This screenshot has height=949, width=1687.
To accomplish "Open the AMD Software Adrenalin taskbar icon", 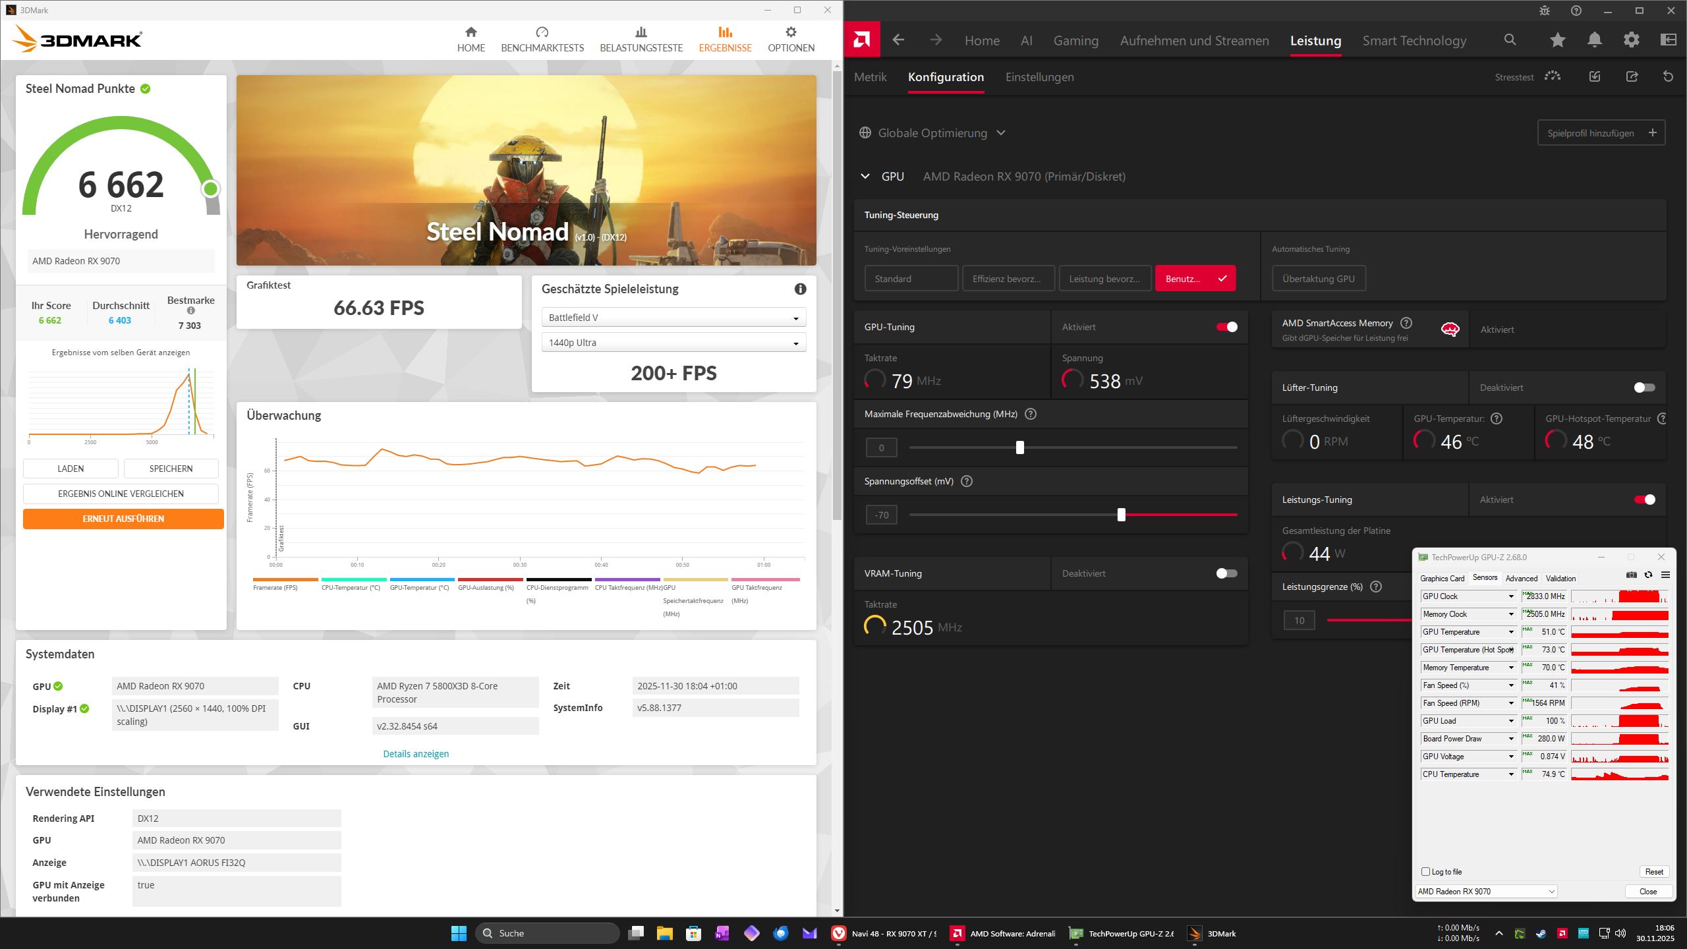I will [x=957, y=933].
